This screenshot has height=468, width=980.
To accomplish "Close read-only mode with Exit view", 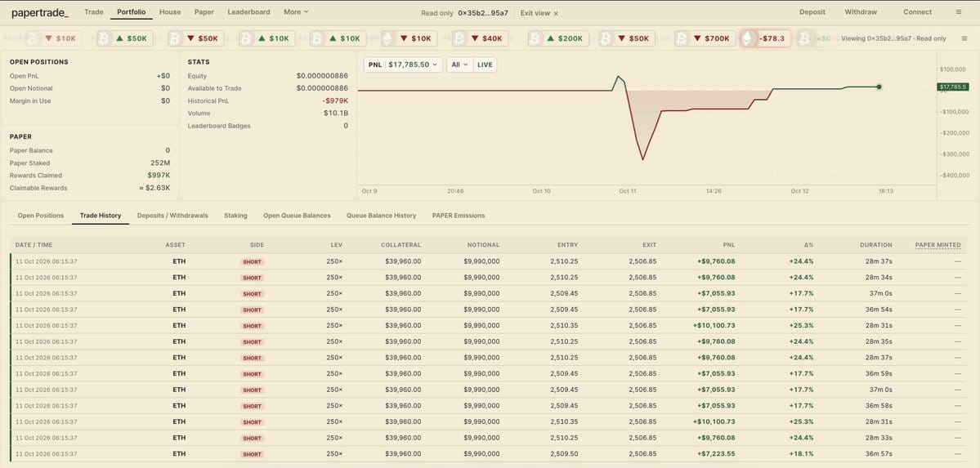I will (539, 12).
